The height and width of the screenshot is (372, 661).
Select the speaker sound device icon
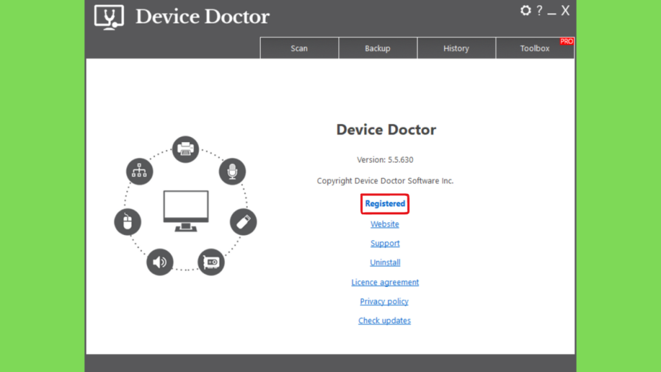click(x=160, y=262)
